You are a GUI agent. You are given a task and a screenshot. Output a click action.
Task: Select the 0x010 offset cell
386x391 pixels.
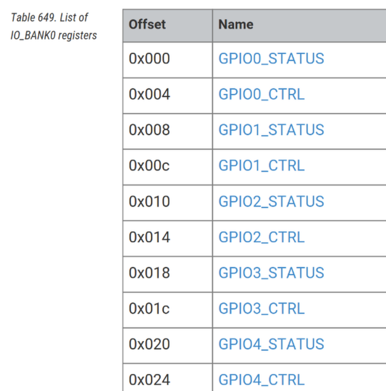click(149, 202)
